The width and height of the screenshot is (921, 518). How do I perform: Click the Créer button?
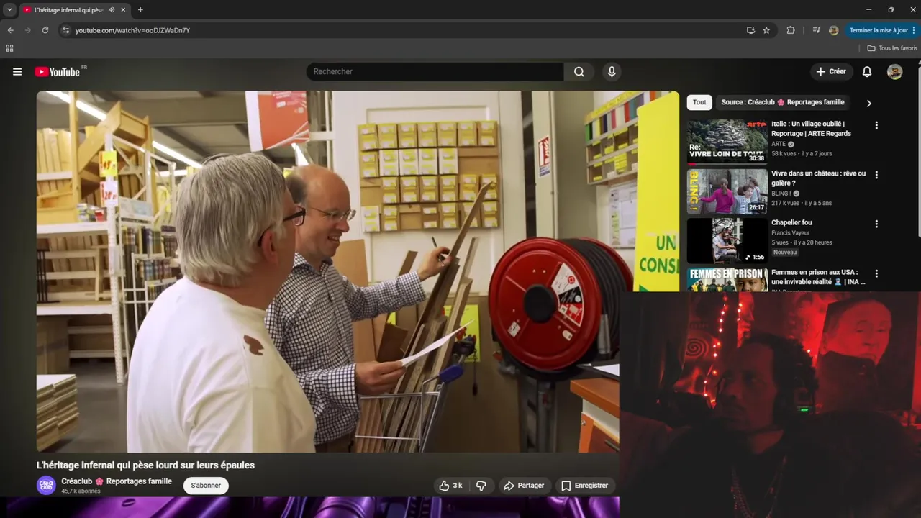click(x=831, y=72)
